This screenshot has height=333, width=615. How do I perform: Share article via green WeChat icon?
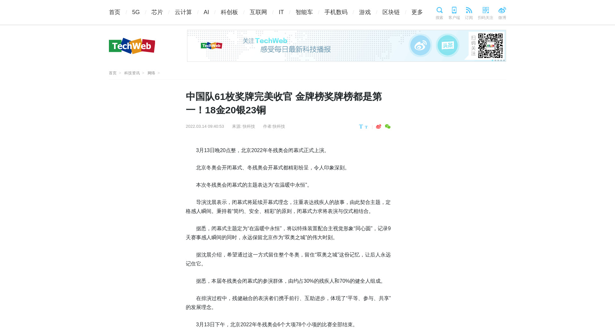click(388, 126)
